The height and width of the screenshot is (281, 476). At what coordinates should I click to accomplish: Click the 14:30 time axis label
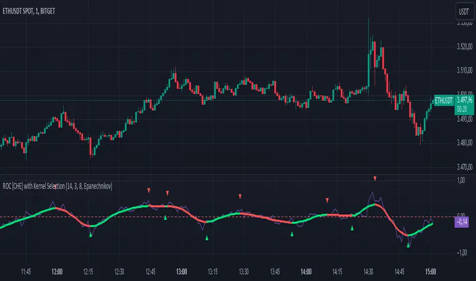click(x=368, y=272)
